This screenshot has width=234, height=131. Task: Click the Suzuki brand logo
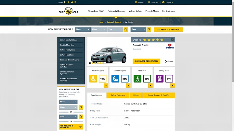click(x=170, y=46)
